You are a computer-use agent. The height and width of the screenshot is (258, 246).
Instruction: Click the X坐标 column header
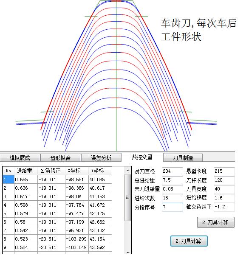click(x=77, y=171)
